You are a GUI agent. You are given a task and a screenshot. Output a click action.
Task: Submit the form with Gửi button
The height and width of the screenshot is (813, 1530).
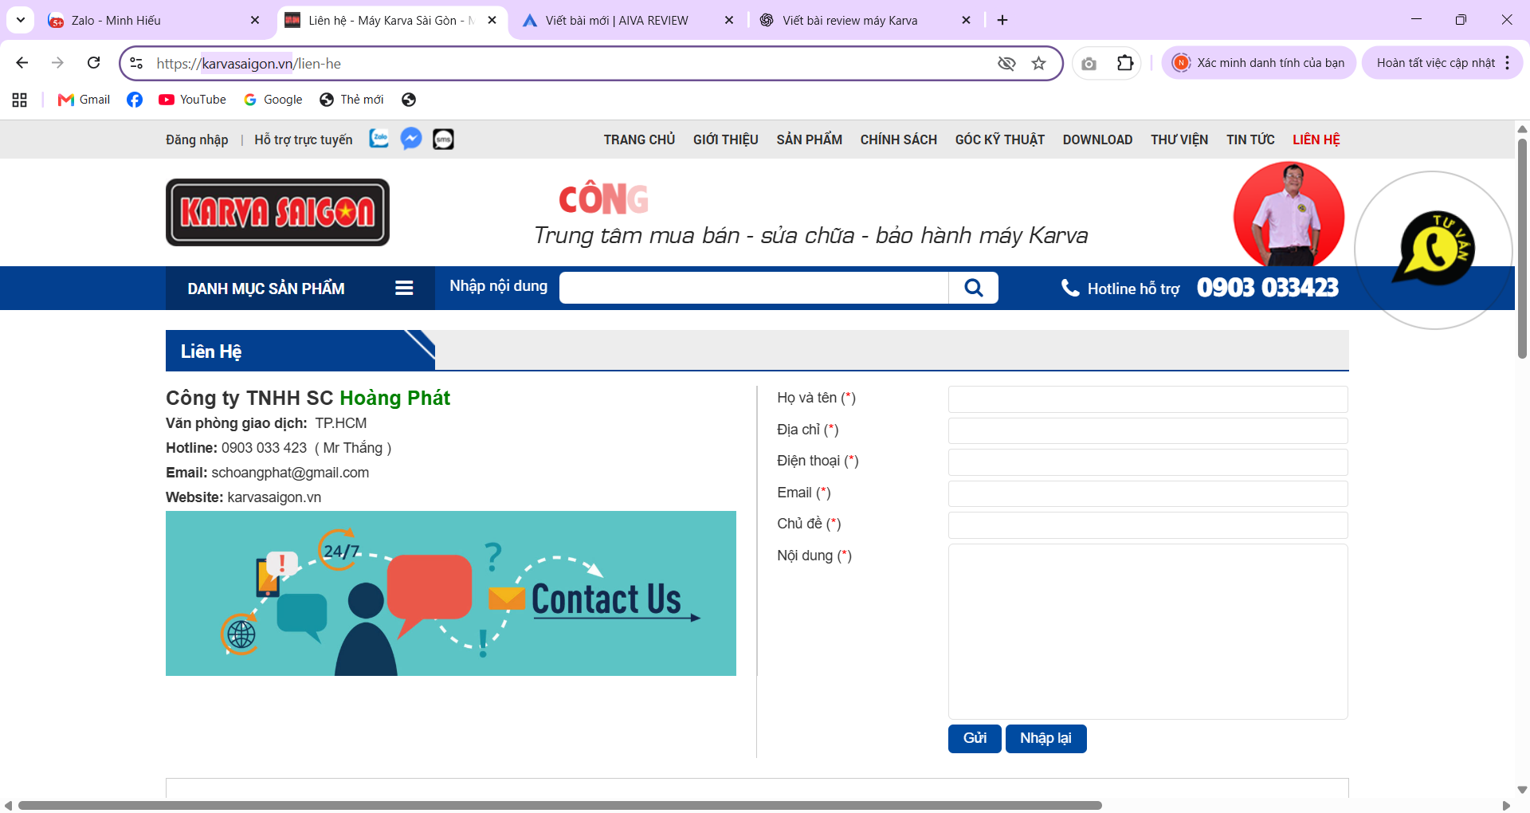(975, 738)
